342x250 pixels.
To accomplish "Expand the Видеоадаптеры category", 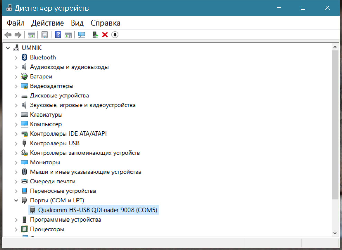I will point(16,86).
